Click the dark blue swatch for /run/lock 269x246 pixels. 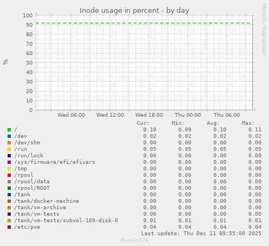click(9, 156)
